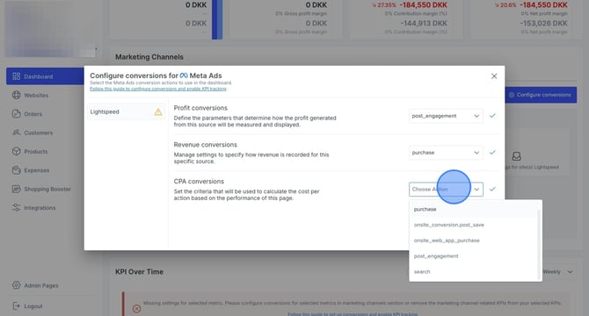Select the Lightspeed site tab
The height and width of the screenshot is (316, 589).
(126, 111)
